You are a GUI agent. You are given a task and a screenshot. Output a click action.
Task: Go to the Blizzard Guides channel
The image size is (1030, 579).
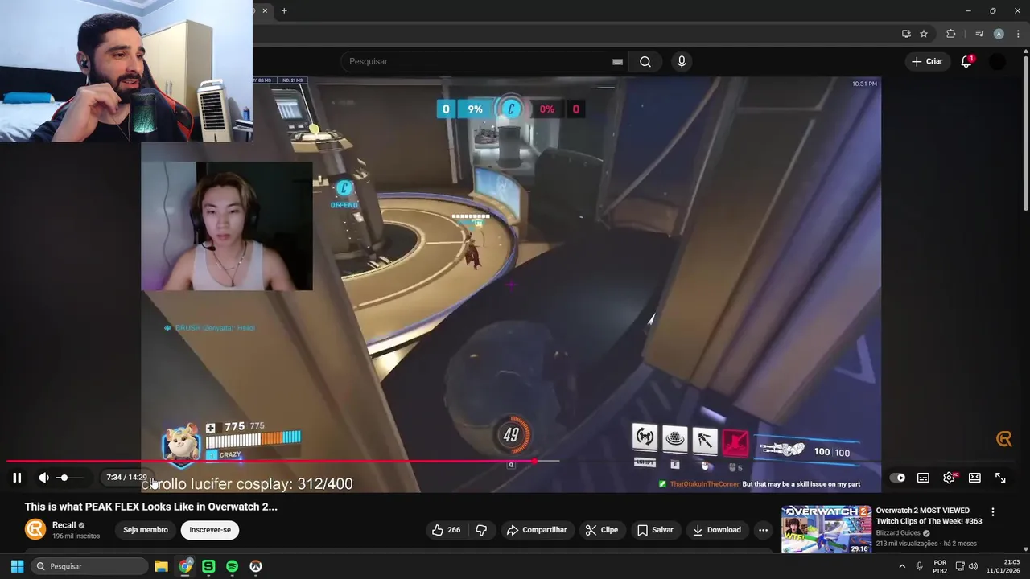coord(898,533)
